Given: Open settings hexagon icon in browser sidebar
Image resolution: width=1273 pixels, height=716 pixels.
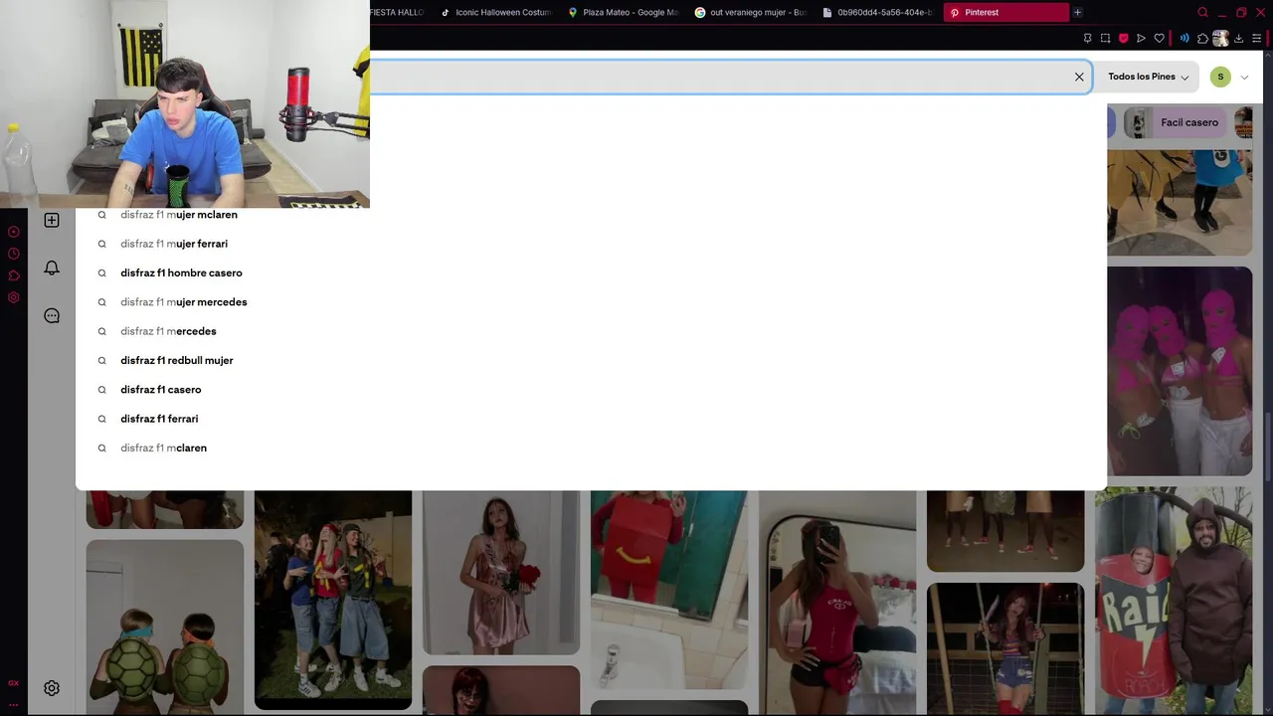Looking at the screenshot, I should click(x=14, y=297).
